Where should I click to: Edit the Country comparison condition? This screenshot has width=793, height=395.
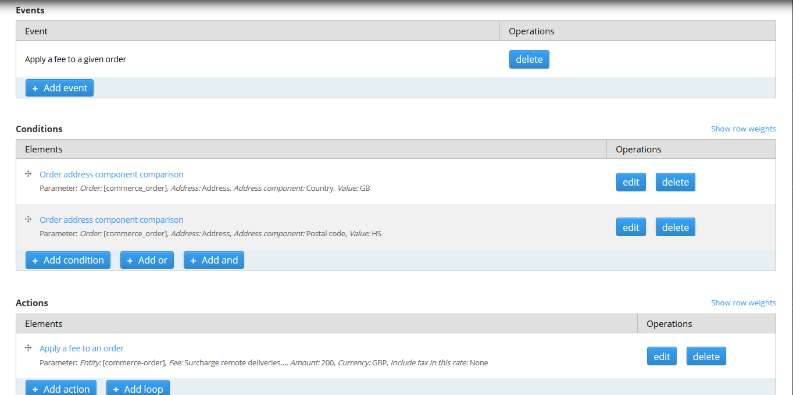click(631, 182)
